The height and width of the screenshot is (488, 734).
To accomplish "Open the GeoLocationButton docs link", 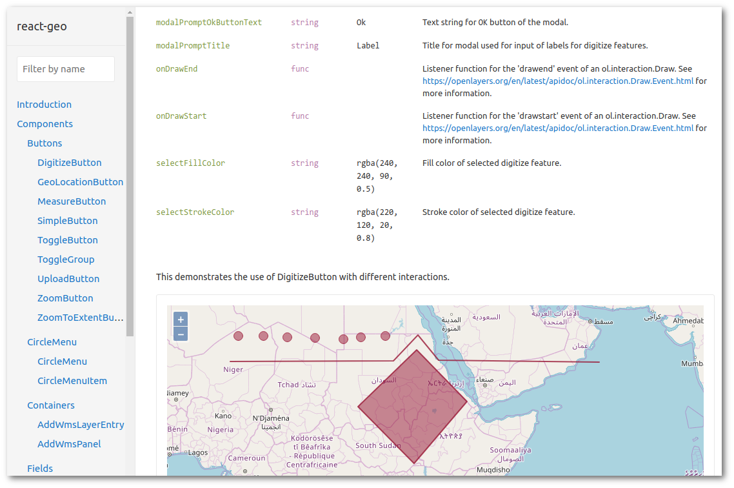I will 81,182.
